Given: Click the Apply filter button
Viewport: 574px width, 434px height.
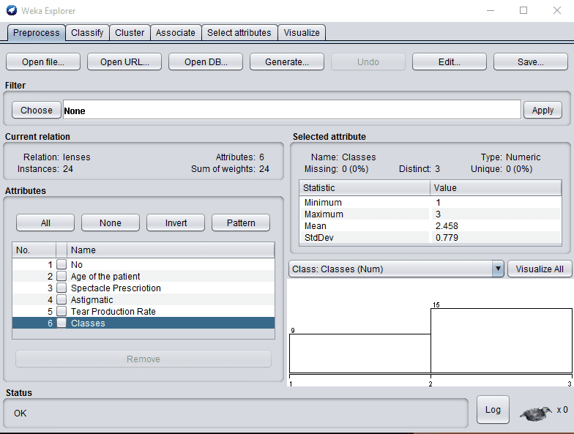Looking at the screenshot, I should point(543,110).
